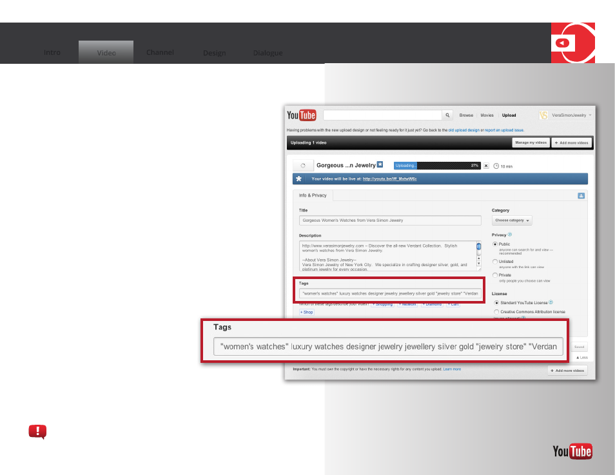Click Movies in the YouTube header
Viewport: 615px width, 475px height.
(487, 115)
